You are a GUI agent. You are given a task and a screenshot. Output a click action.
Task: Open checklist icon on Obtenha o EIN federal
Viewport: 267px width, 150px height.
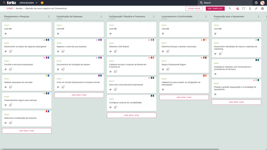coord(116,51)
